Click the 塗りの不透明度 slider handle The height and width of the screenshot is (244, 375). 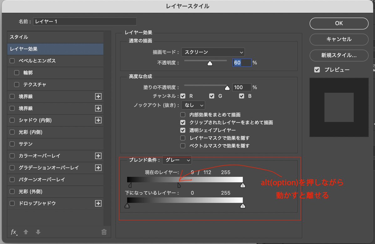point(227,88)
